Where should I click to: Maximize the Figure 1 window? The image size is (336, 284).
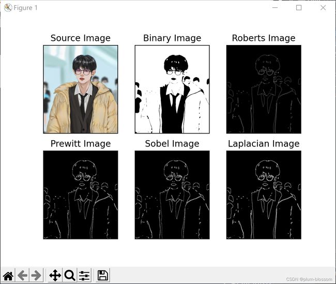[299, 8]
